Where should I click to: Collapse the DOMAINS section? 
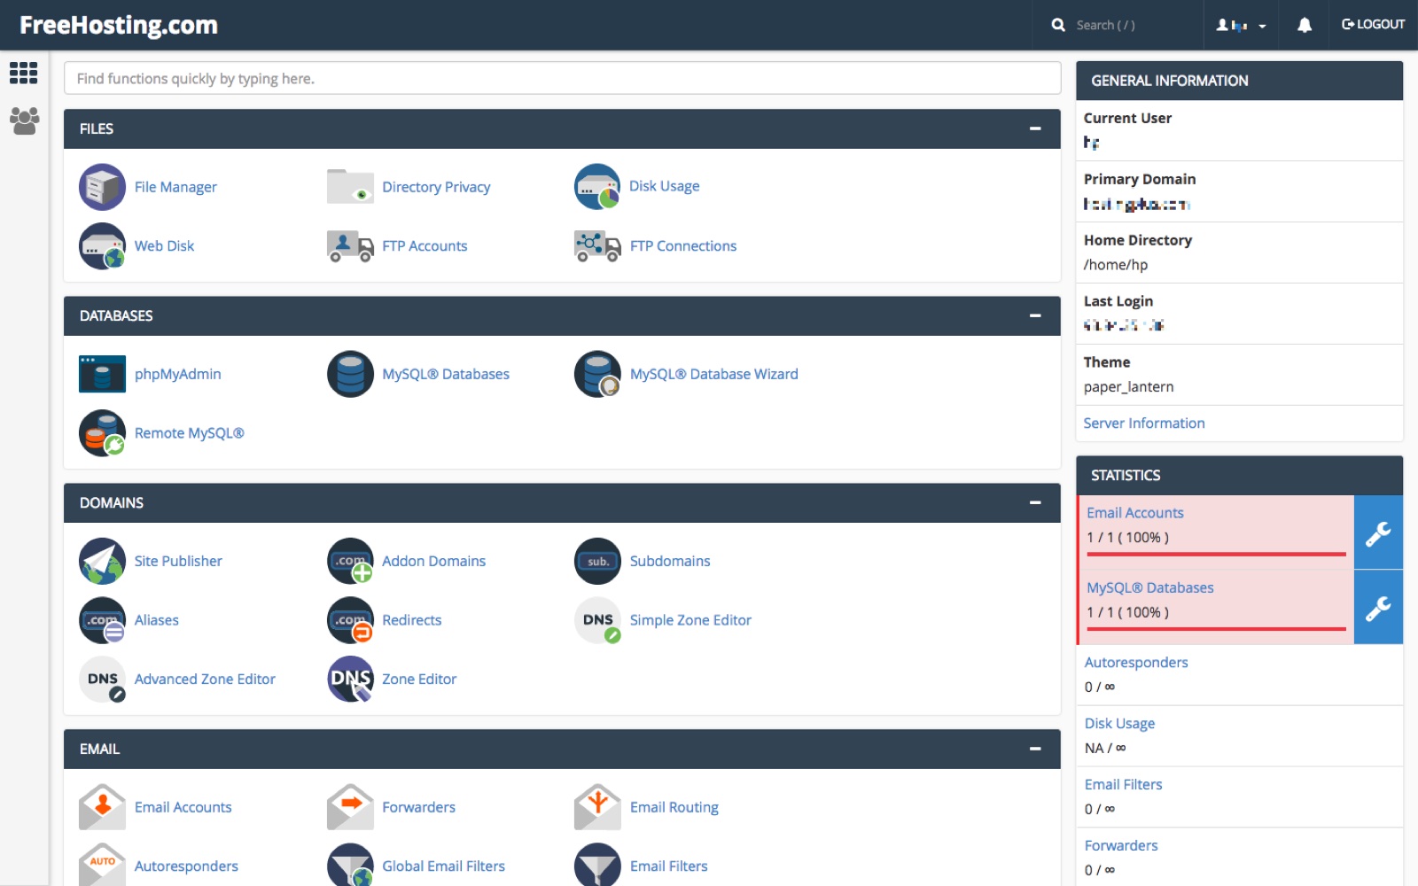(1034, 503)
